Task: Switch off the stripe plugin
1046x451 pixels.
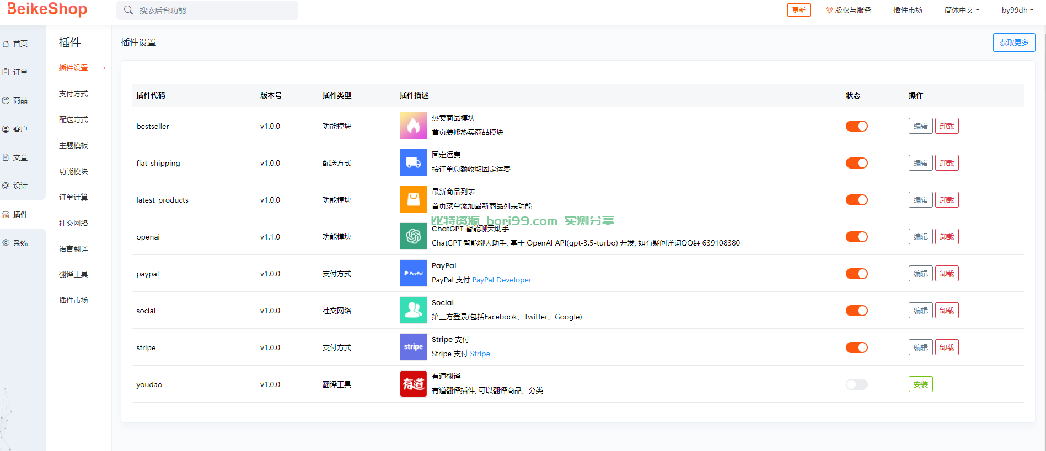Action: [x=857, y=347]
